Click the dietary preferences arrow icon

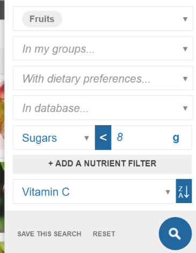(185, 79)
